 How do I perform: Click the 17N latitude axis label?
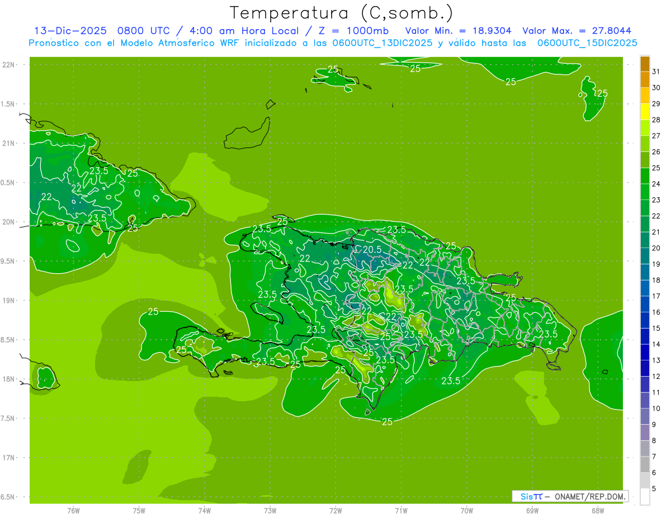point(8,458)
